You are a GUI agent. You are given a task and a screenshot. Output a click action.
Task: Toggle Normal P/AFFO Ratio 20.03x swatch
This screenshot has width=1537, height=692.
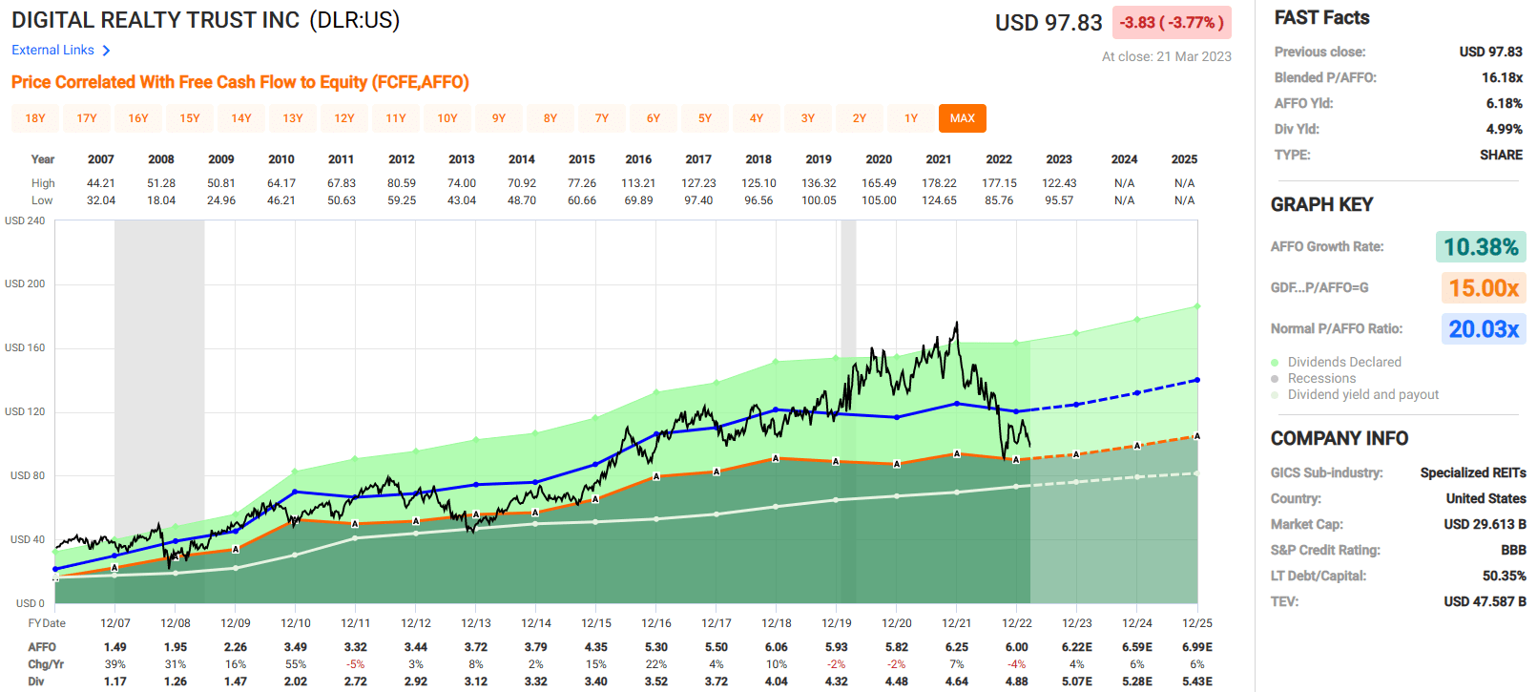(x=1484, y=329)
